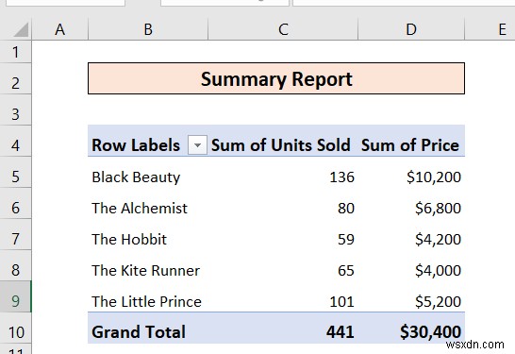Viewport: 515px width, 354px height.
Task: Open the Row Labels filter dropdown
Action: click(x=197, y=145)
